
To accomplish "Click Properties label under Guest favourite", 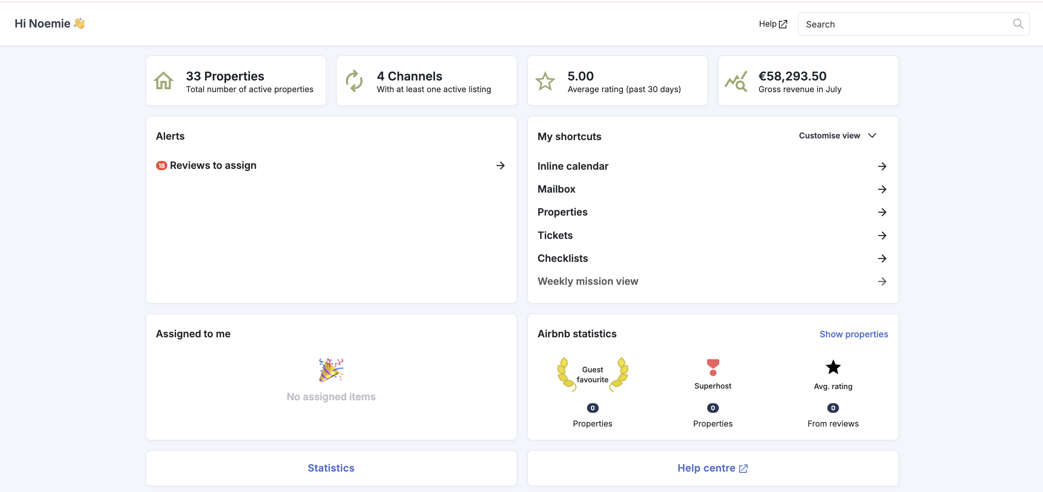I will coord(592,424).
